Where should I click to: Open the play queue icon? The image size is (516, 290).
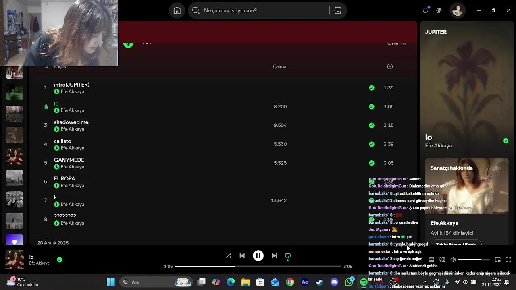[x=431, y=260]
